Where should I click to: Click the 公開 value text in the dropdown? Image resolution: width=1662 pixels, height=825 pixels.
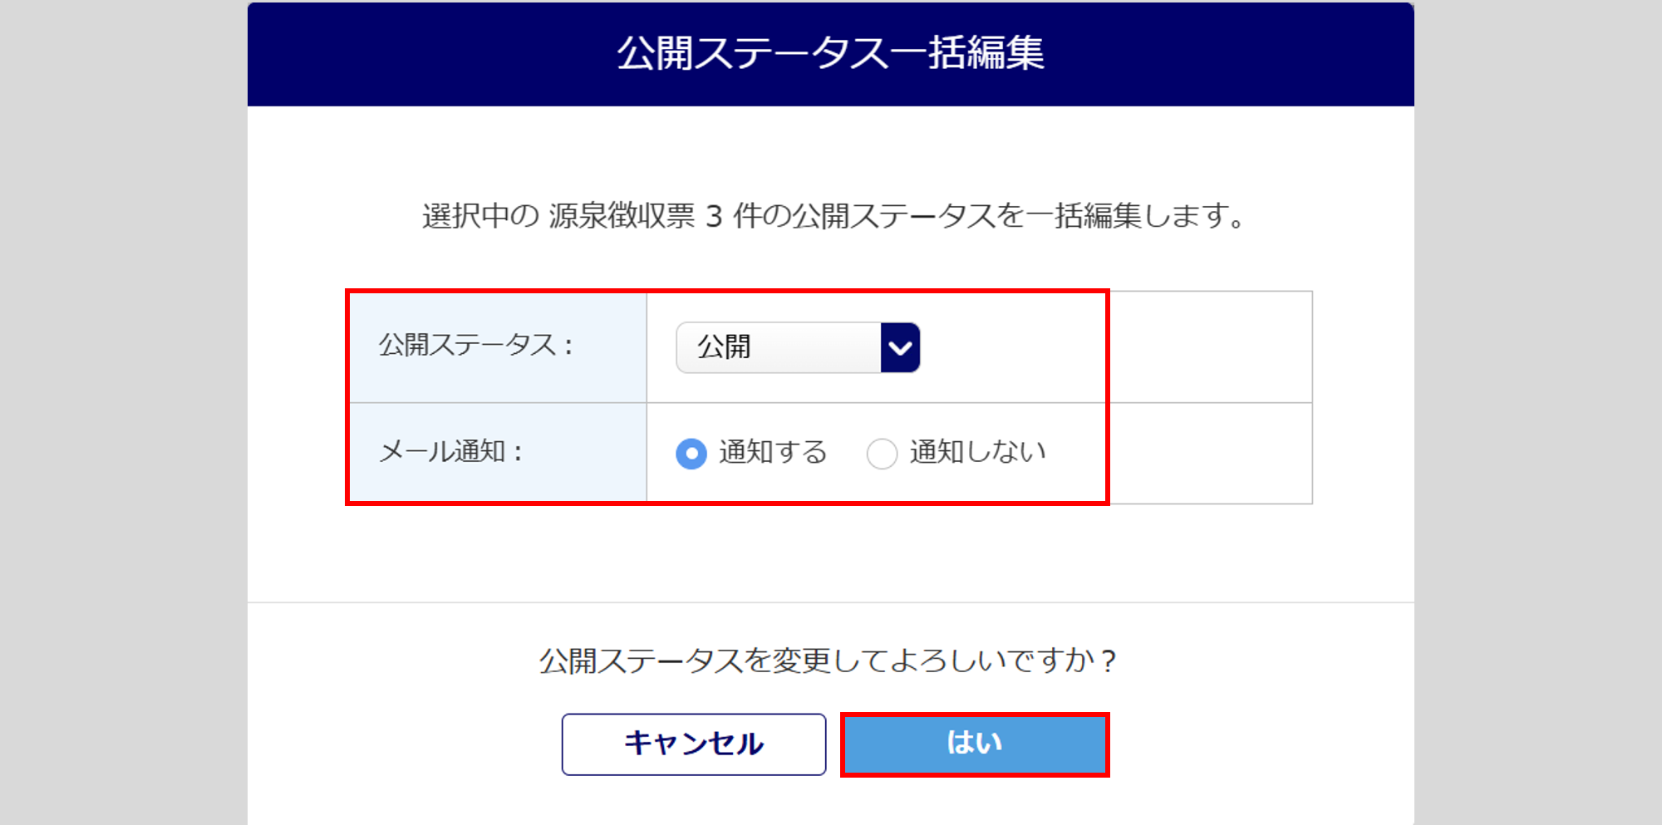[724, 347]
